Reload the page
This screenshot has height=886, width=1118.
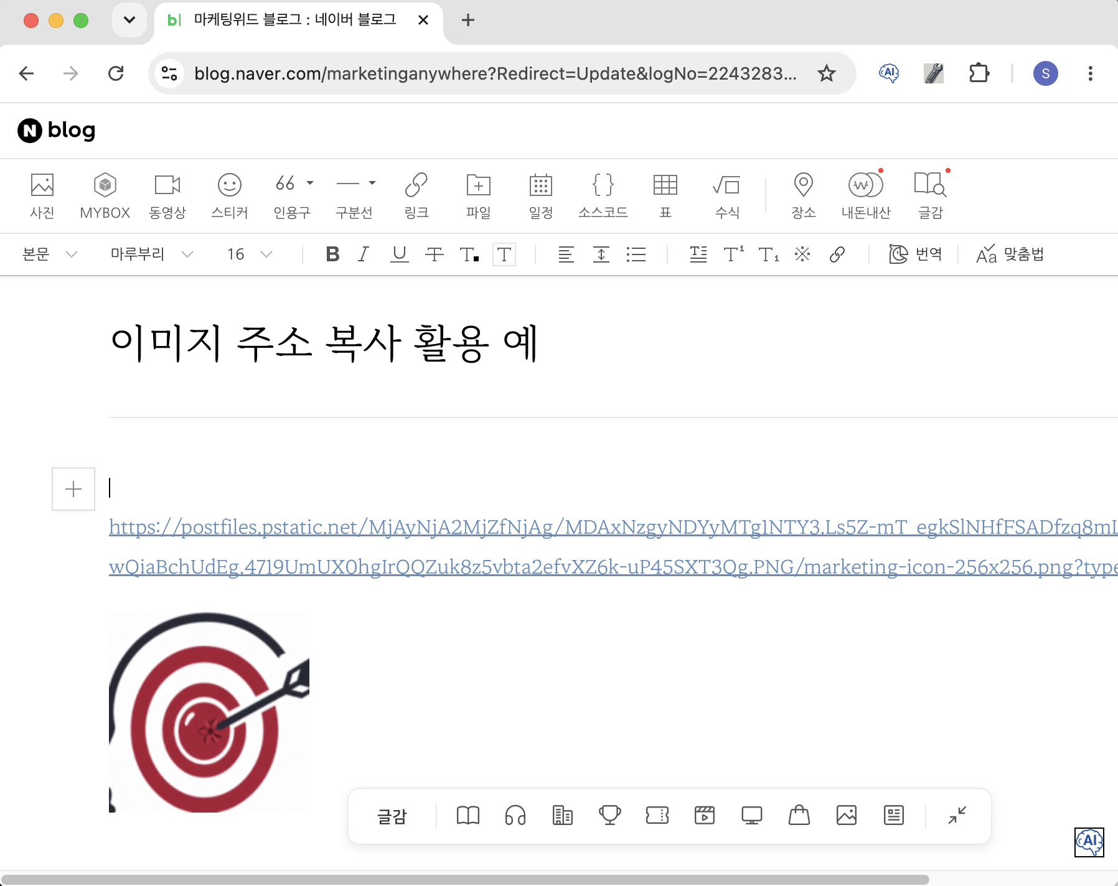pyautogui.click(x=116, y=73)
